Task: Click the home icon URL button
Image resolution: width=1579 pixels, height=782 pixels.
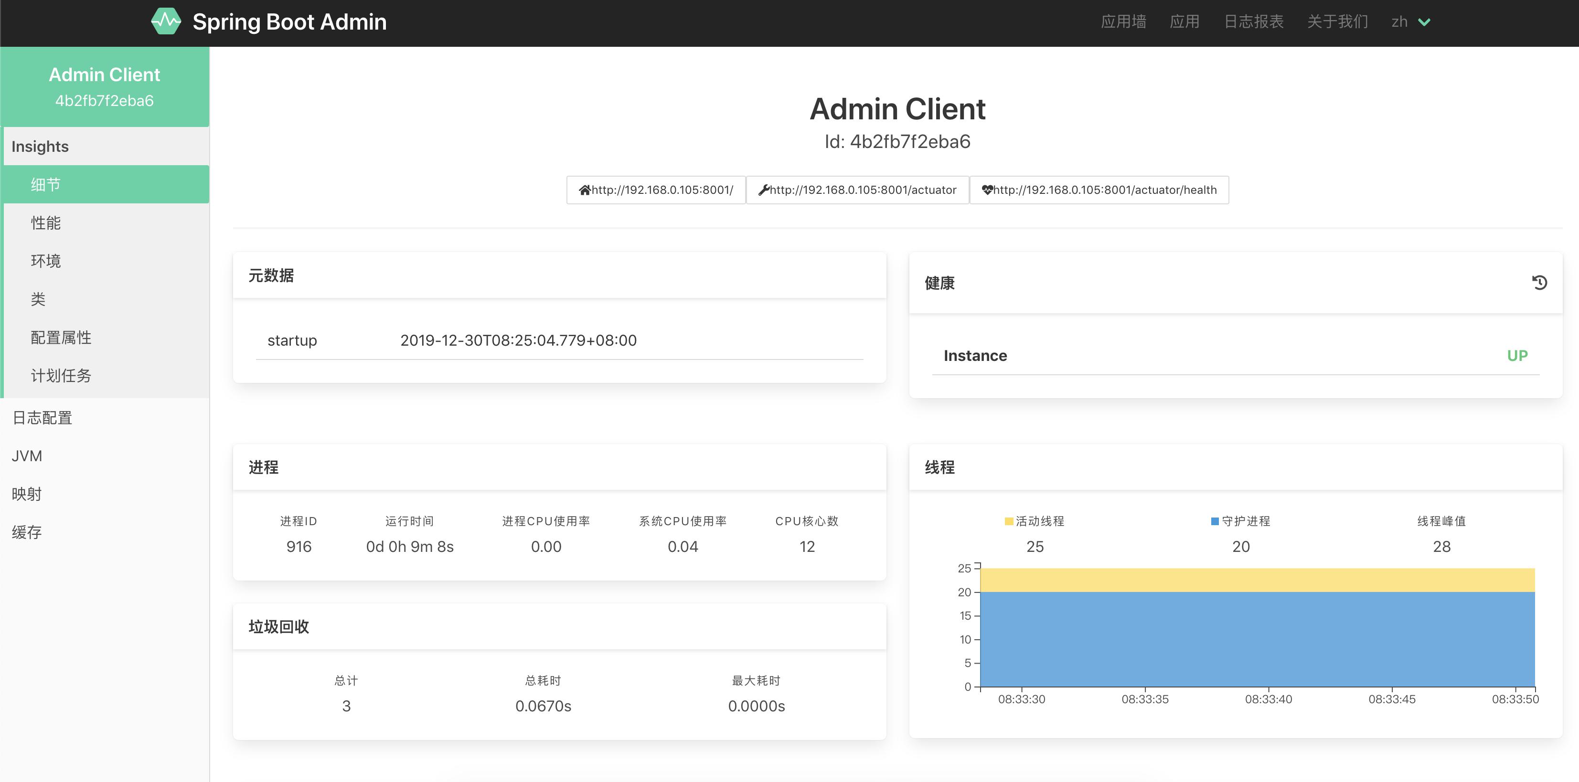Action: pyautogui.click(x=656, y=190)
